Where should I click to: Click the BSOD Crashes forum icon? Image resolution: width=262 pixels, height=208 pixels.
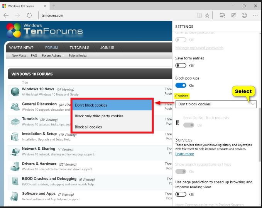(15, 181)
